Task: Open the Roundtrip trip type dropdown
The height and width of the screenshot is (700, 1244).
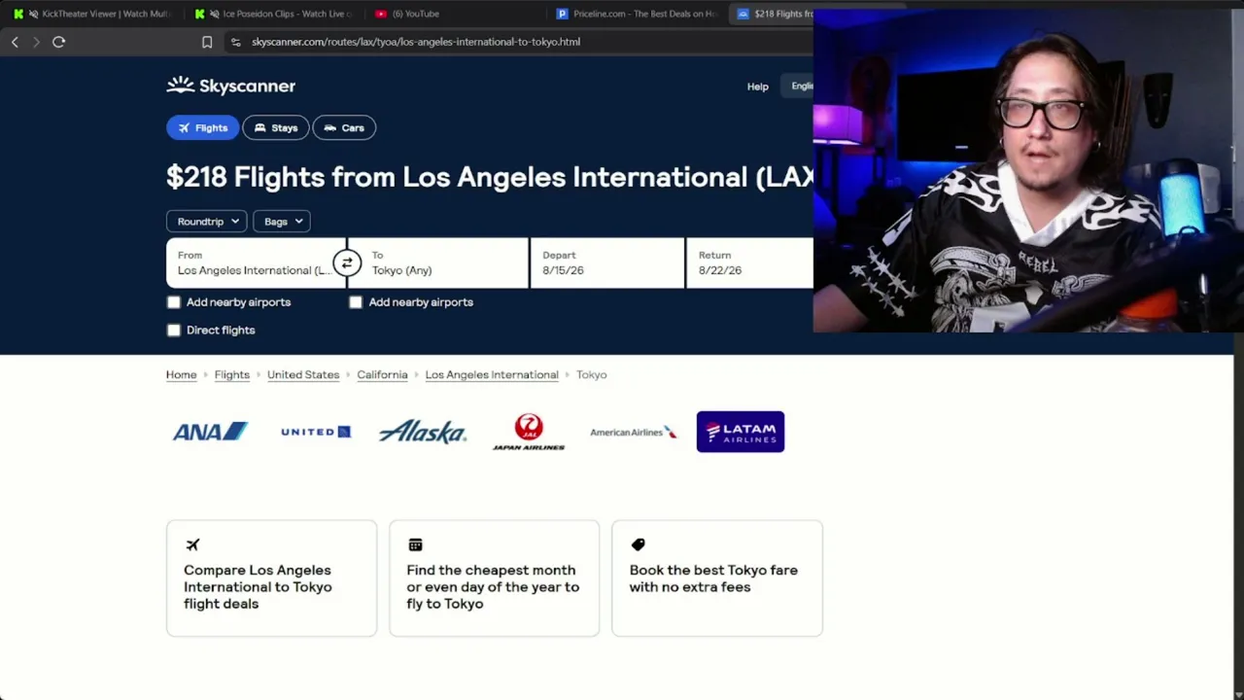Action: click(207, 222)
